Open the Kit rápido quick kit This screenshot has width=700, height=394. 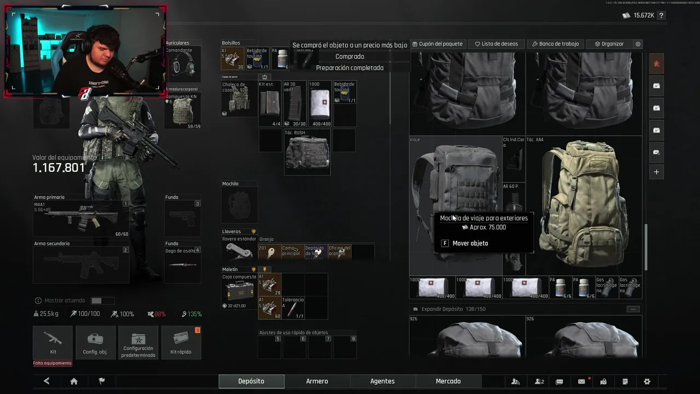[181, 343]
